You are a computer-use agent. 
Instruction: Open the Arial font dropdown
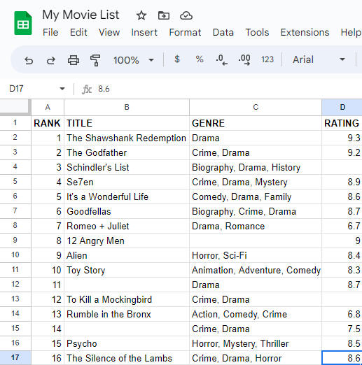tap(319, 59)
